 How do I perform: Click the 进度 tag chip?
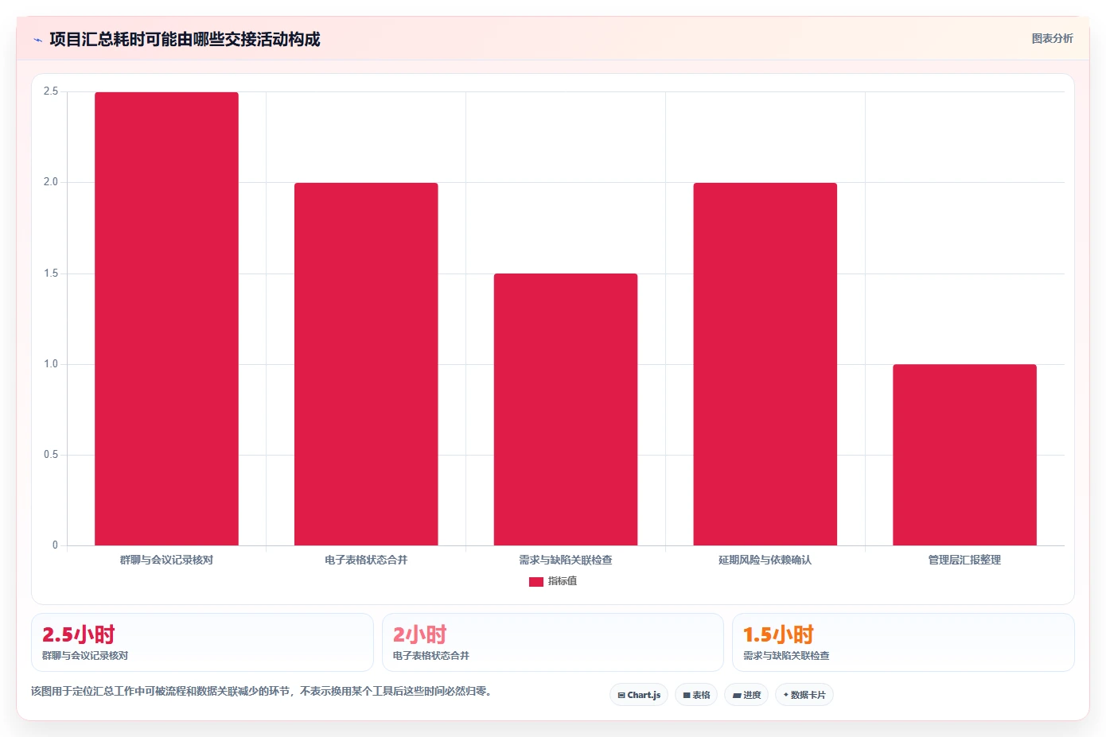pyautogui.click(x=746, y=695)
